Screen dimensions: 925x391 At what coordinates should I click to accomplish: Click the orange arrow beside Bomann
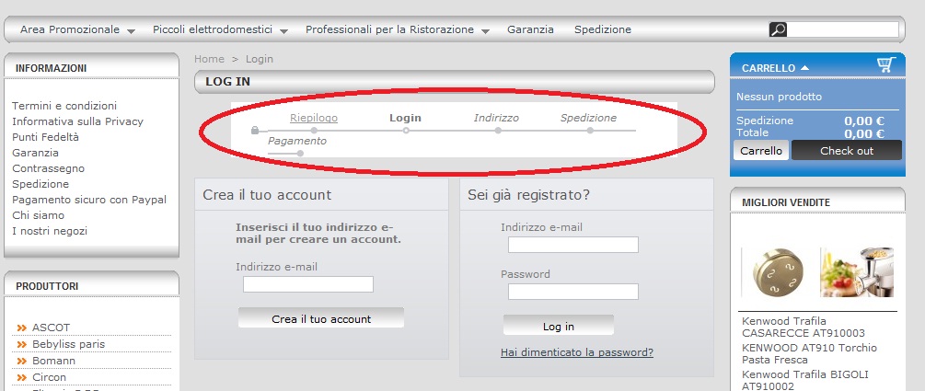(21, 361)
